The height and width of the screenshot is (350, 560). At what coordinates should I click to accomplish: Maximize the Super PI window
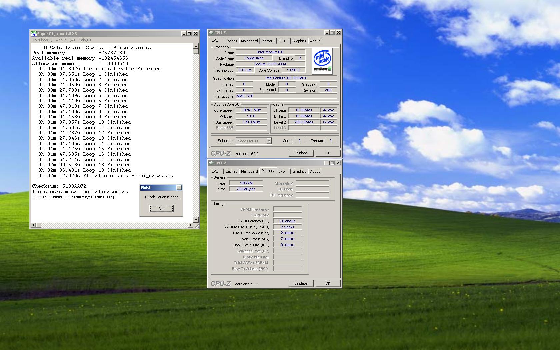(x=189, y=34)
